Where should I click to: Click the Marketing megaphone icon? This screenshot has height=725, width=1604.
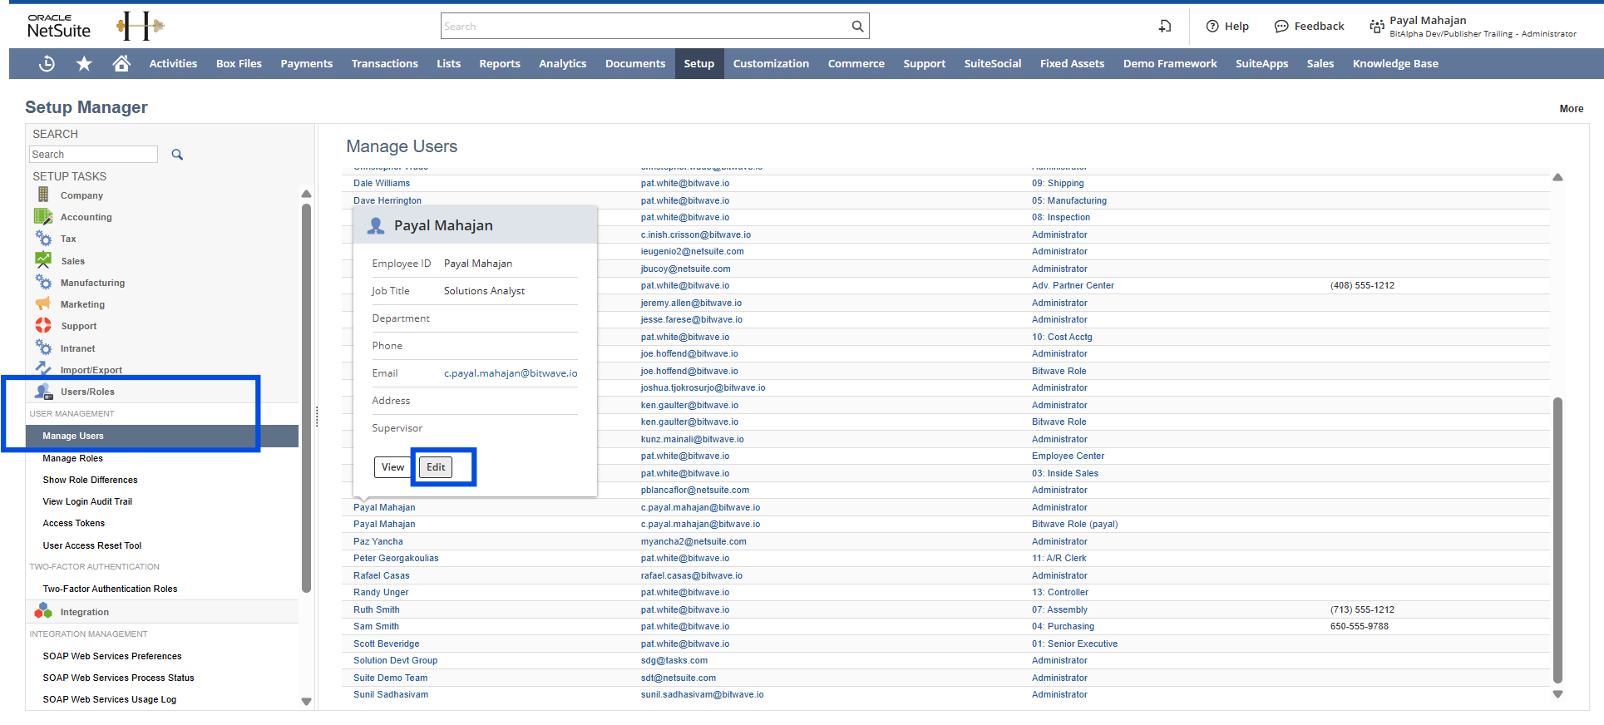(x=43, y=303)
